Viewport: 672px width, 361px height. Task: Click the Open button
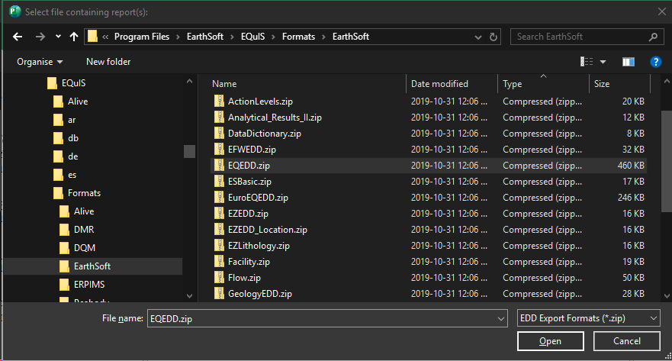(x=550, y=341)
